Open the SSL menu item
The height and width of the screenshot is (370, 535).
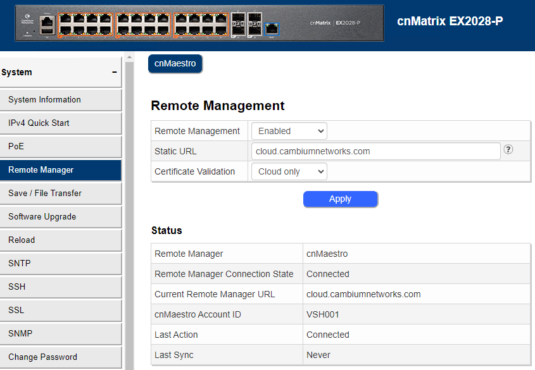pos(61,311)
